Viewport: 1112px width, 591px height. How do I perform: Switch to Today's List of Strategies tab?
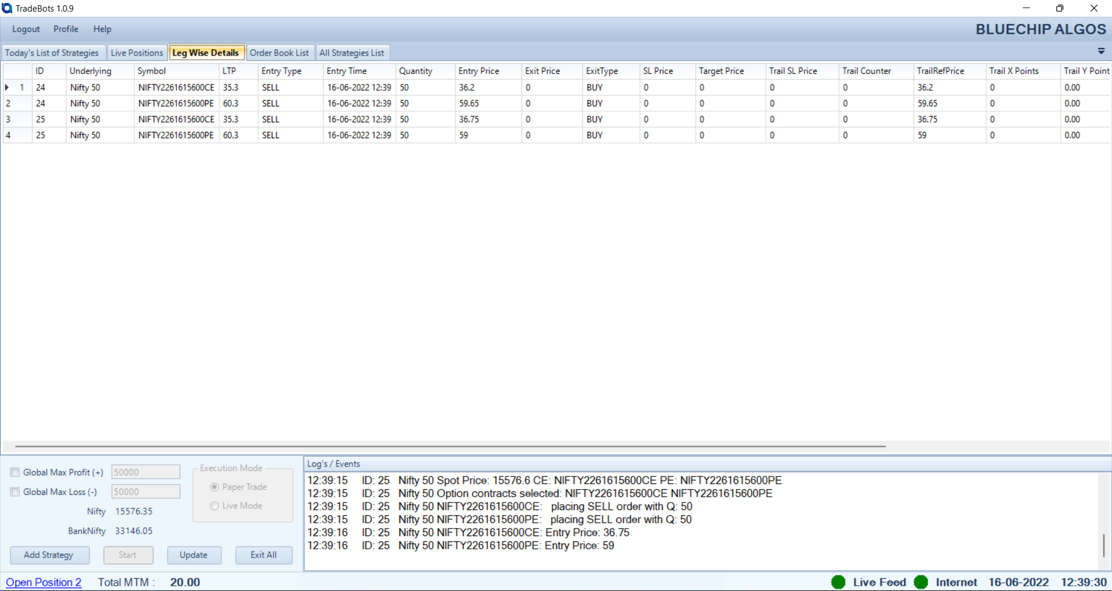[52, 53]
